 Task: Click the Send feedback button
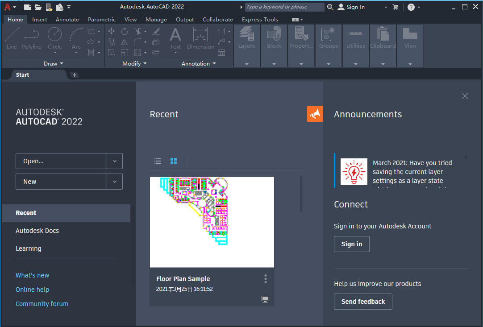click(x=363, y=302)
